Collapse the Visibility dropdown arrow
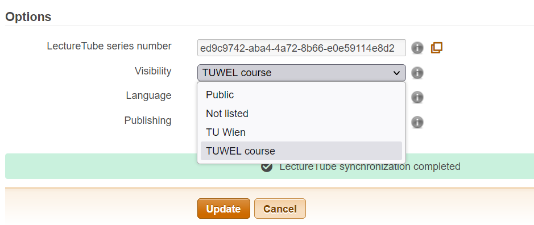534x225 pixels. [396, 73]
